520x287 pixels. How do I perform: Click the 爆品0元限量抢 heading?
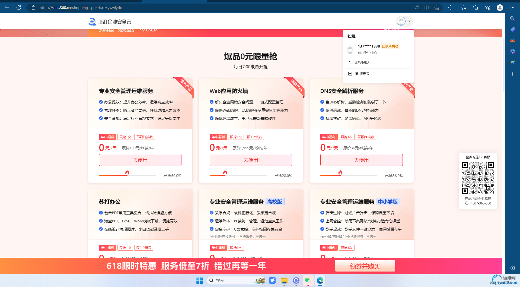pos(251,56)
